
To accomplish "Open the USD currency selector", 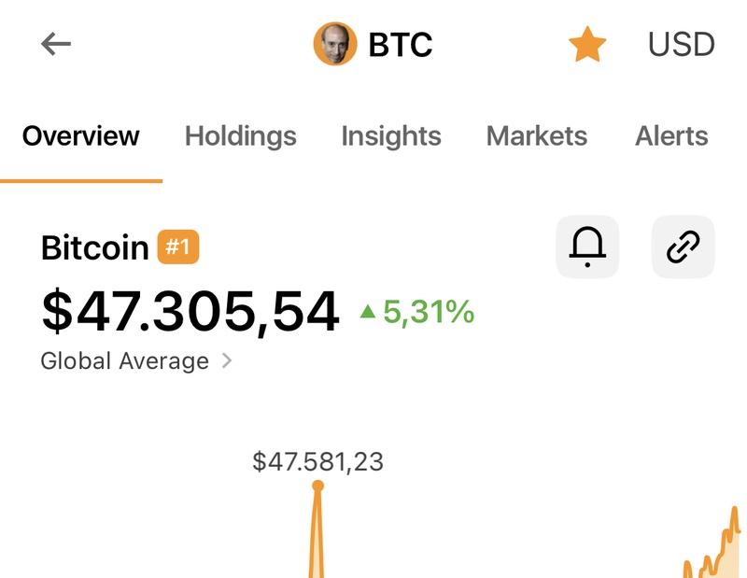I will point(682,45).
